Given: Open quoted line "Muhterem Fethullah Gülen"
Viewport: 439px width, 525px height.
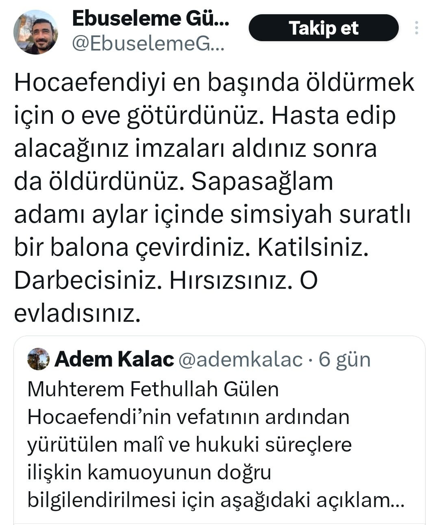Looking at the screenshot, I should pyautogui.click(x=153, y=389).
